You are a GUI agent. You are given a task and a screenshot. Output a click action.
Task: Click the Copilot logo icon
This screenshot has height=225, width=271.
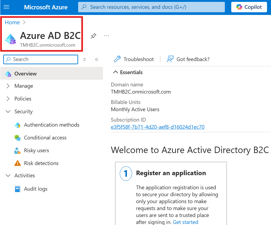tap(239, 7)
